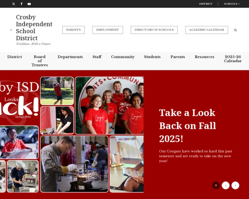Open the Community menu item

point(123,57)
